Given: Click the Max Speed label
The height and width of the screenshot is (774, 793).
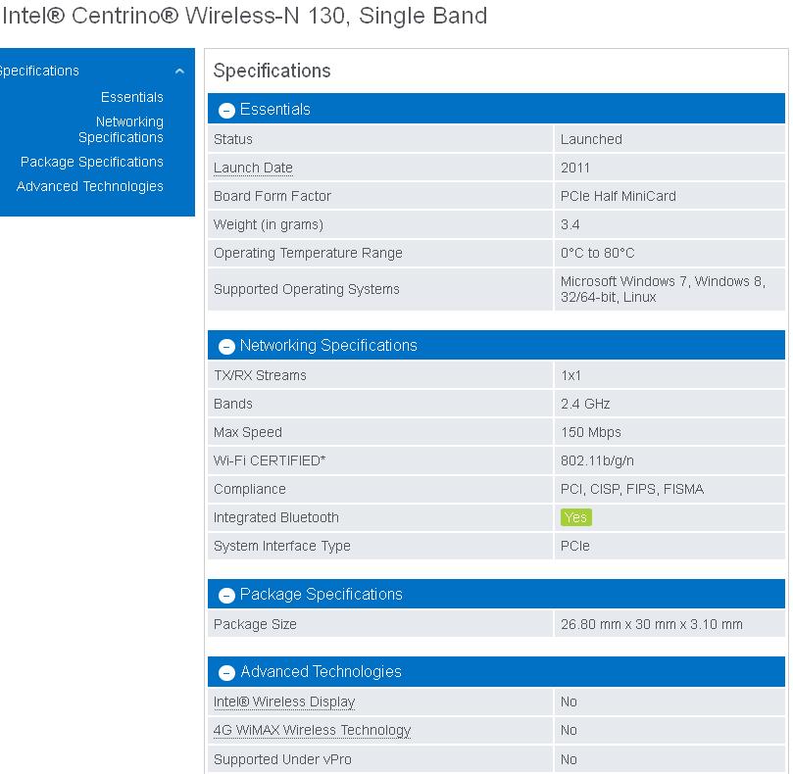Looking at the screenshot, I should (248, 432).
